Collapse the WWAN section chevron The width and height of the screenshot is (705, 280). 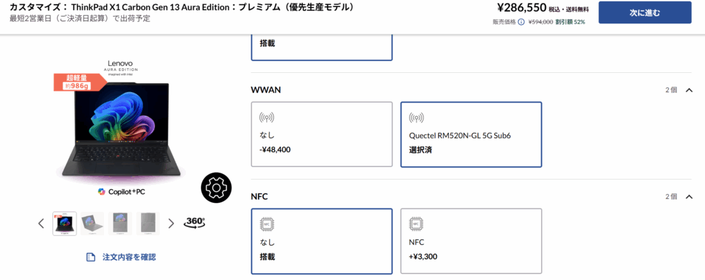click(689, 90)
